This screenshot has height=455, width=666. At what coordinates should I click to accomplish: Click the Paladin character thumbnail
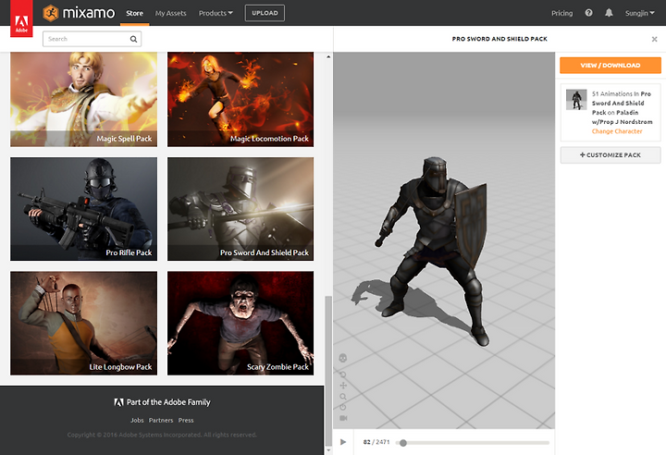tap(576, 100)
